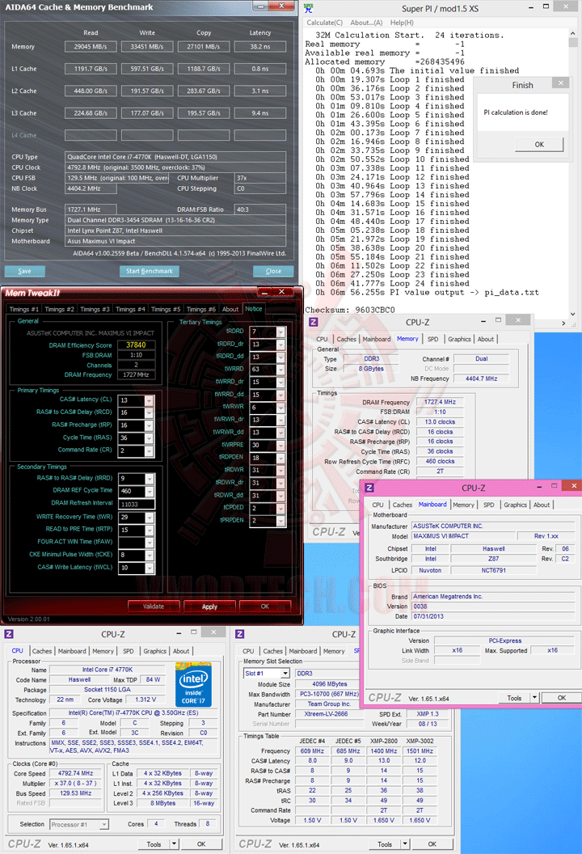Expand DRAM REF Cycle Time dropdown

150,491
